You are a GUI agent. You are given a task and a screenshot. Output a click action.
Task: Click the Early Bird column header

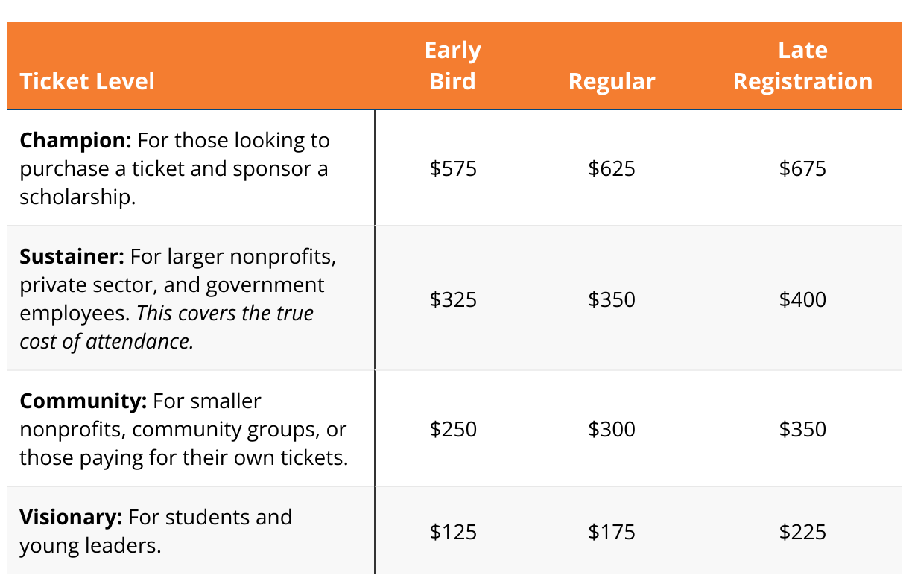(x=452, y=66)
